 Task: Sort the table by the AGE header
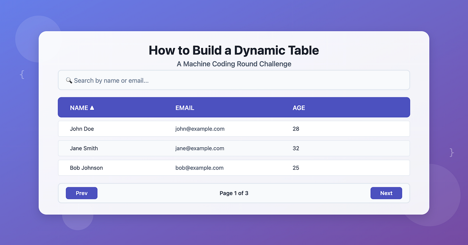point(299,108)
